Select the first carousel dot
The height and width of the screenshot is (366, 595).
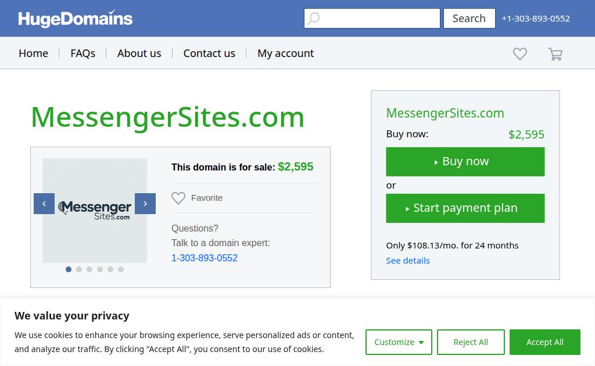coord(69,269)
